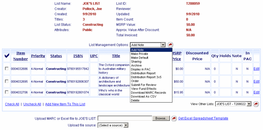This screenshot has height=130, width=263.
Task: Collapse the List Management Options dropdown arrow
Action: (x=163, y=45)
